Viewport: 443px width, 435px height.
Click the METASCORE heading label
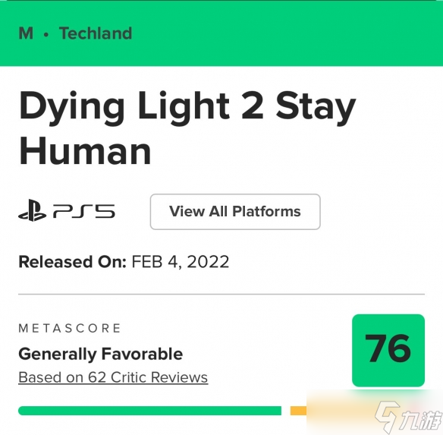(x=70, y=329)
